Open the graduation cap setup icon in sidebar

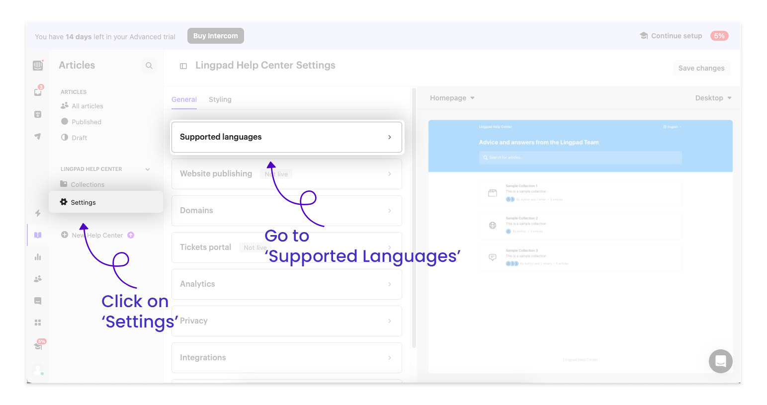pyautogui.click(x=38, y=345)
